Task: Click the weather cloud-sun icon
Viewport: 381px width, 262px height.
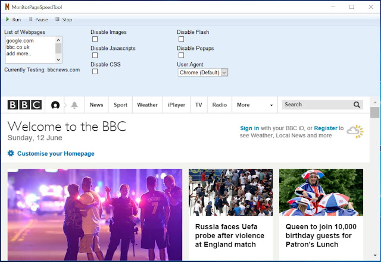Action: [355, 131]
